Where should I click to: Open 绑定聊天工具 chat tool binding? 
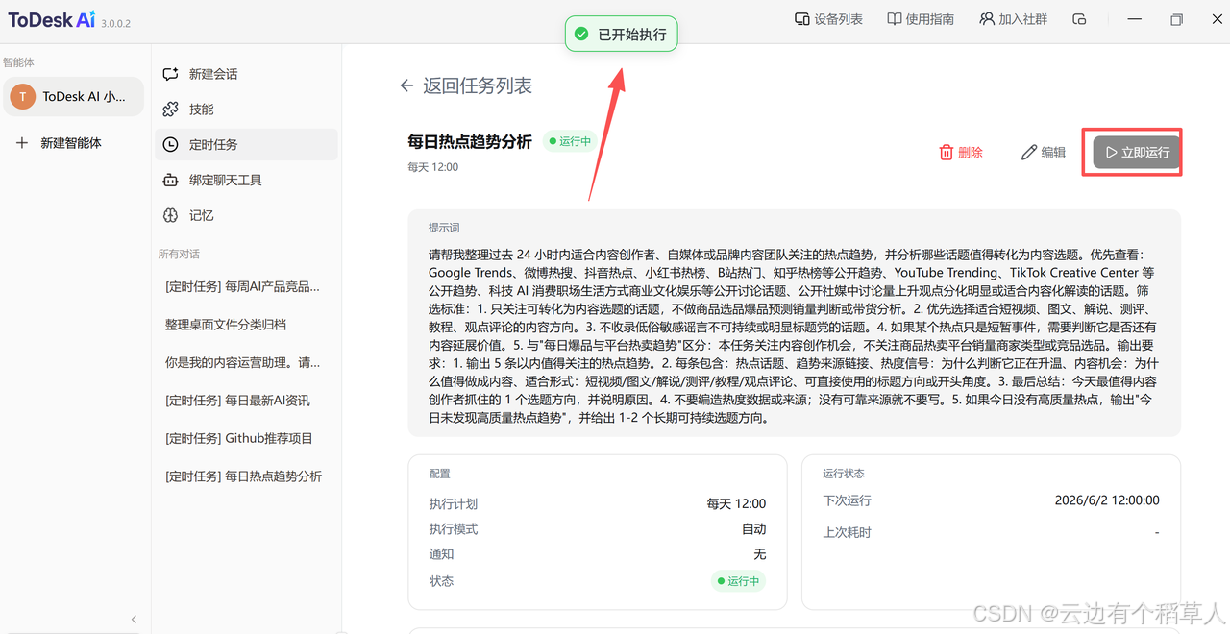[x=246, y=180]
